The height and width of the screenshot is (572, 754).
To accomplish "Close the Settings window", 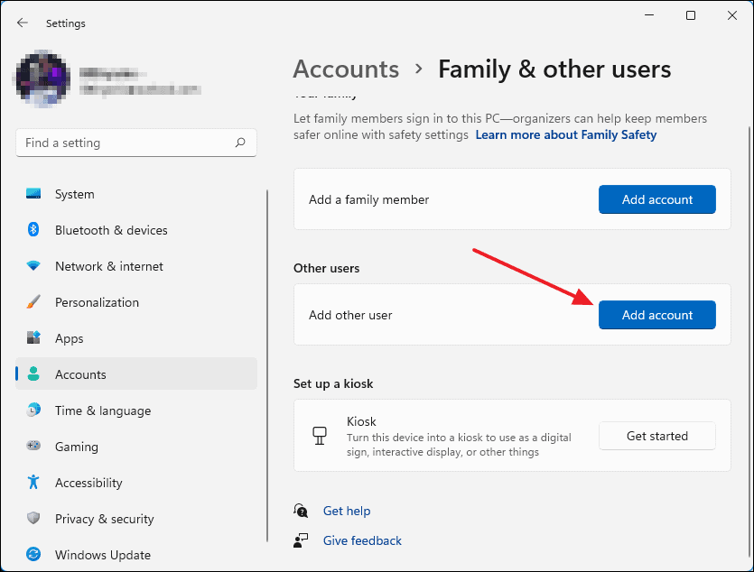I will [x=732, y=15].
